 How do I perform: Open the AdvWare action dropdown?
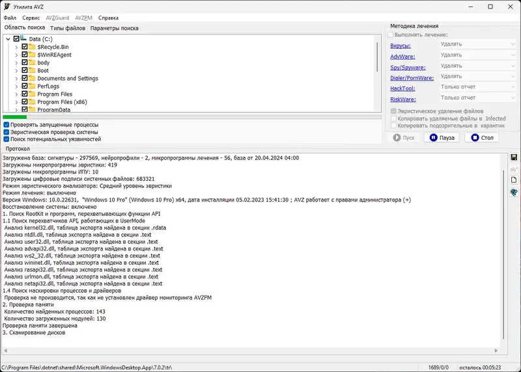coord(477,55)
